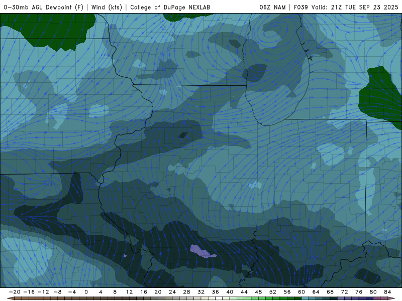Image resolution: width=402 pixels, height=301 pixels.
Task: Click the "06Z NAM" model run label
Action: pyautogui.click(x=272, y=7)
